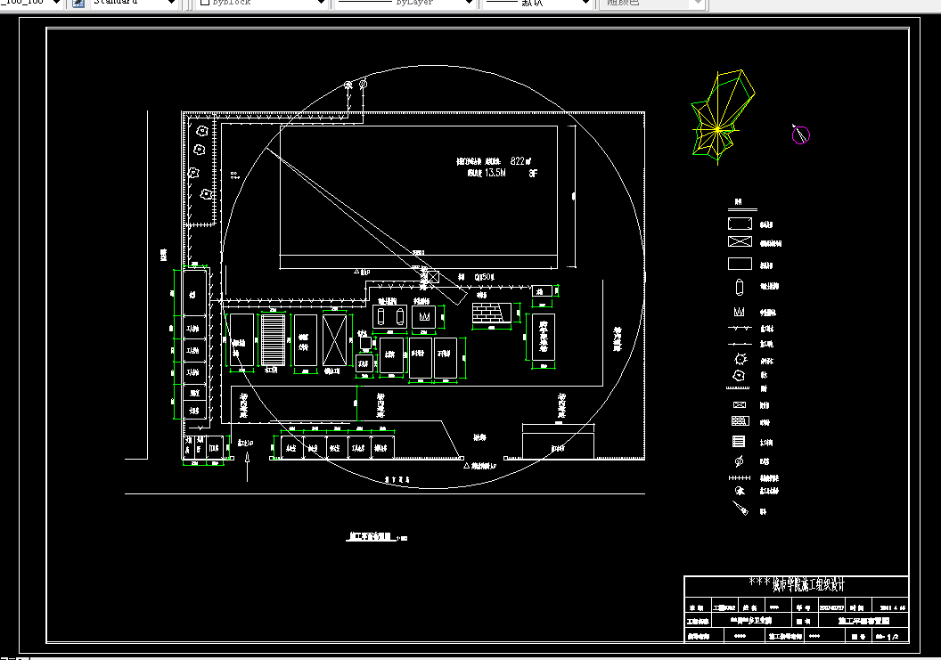Select the legend brick pattern symbol

point(740,421)
